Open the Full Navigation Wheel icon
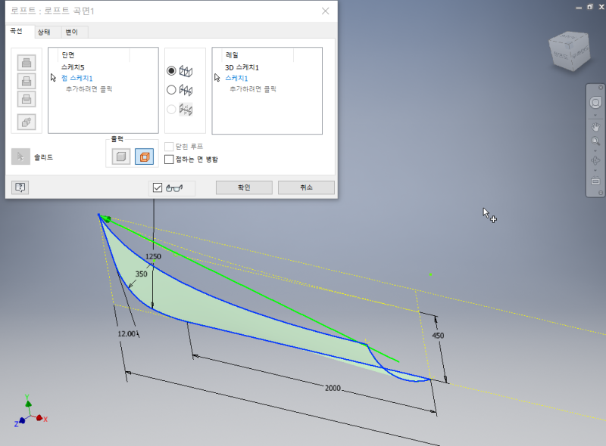Viewport: 606px width, 446px height. [x=595, y=103]
